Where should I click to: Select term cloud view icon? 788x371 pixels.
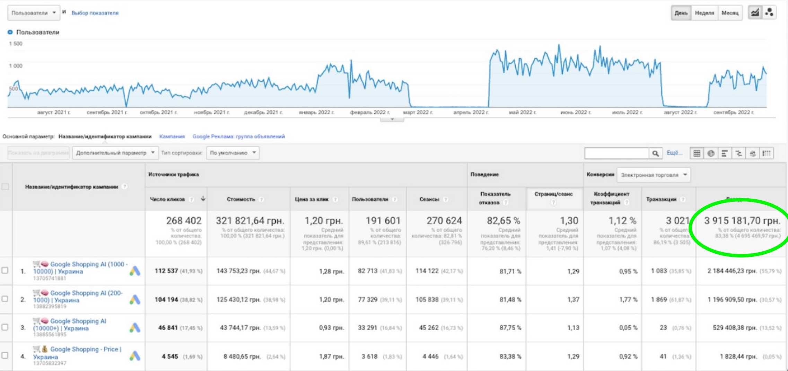[752, 153]
